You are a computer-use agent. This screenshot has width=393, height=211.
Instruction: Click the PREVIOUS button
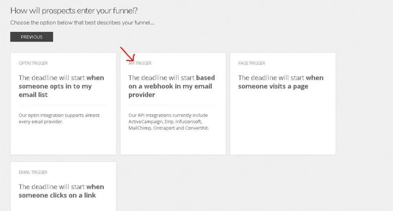coord(31,37)
